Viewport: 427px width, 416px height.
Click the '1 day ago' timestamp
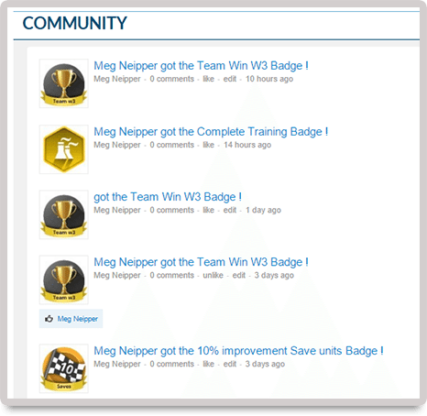pos(263,210)
